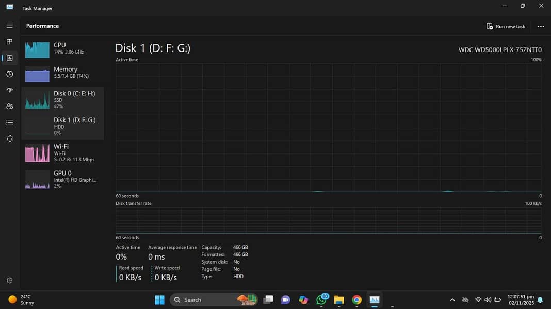Open Task Manager settings gear
The height and width of the screenshot is (309, 551).
(9, 281)
